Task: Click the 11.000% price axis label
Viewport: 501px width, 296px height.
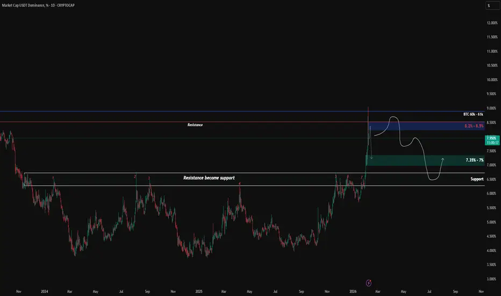Action: point(492,51)
